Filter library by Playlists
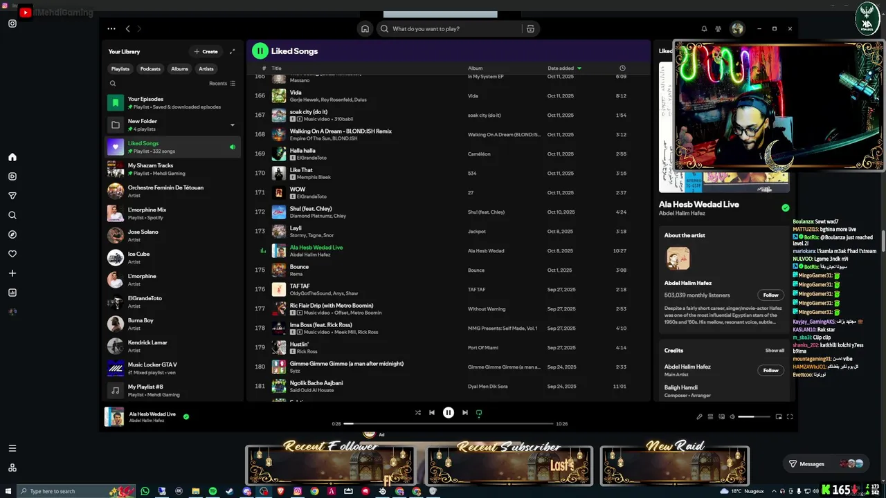The width and height of the screenshot is (886, 498). pos(120,68)
